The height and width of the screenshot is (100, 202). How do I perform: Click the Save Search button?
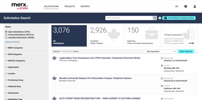186,51
